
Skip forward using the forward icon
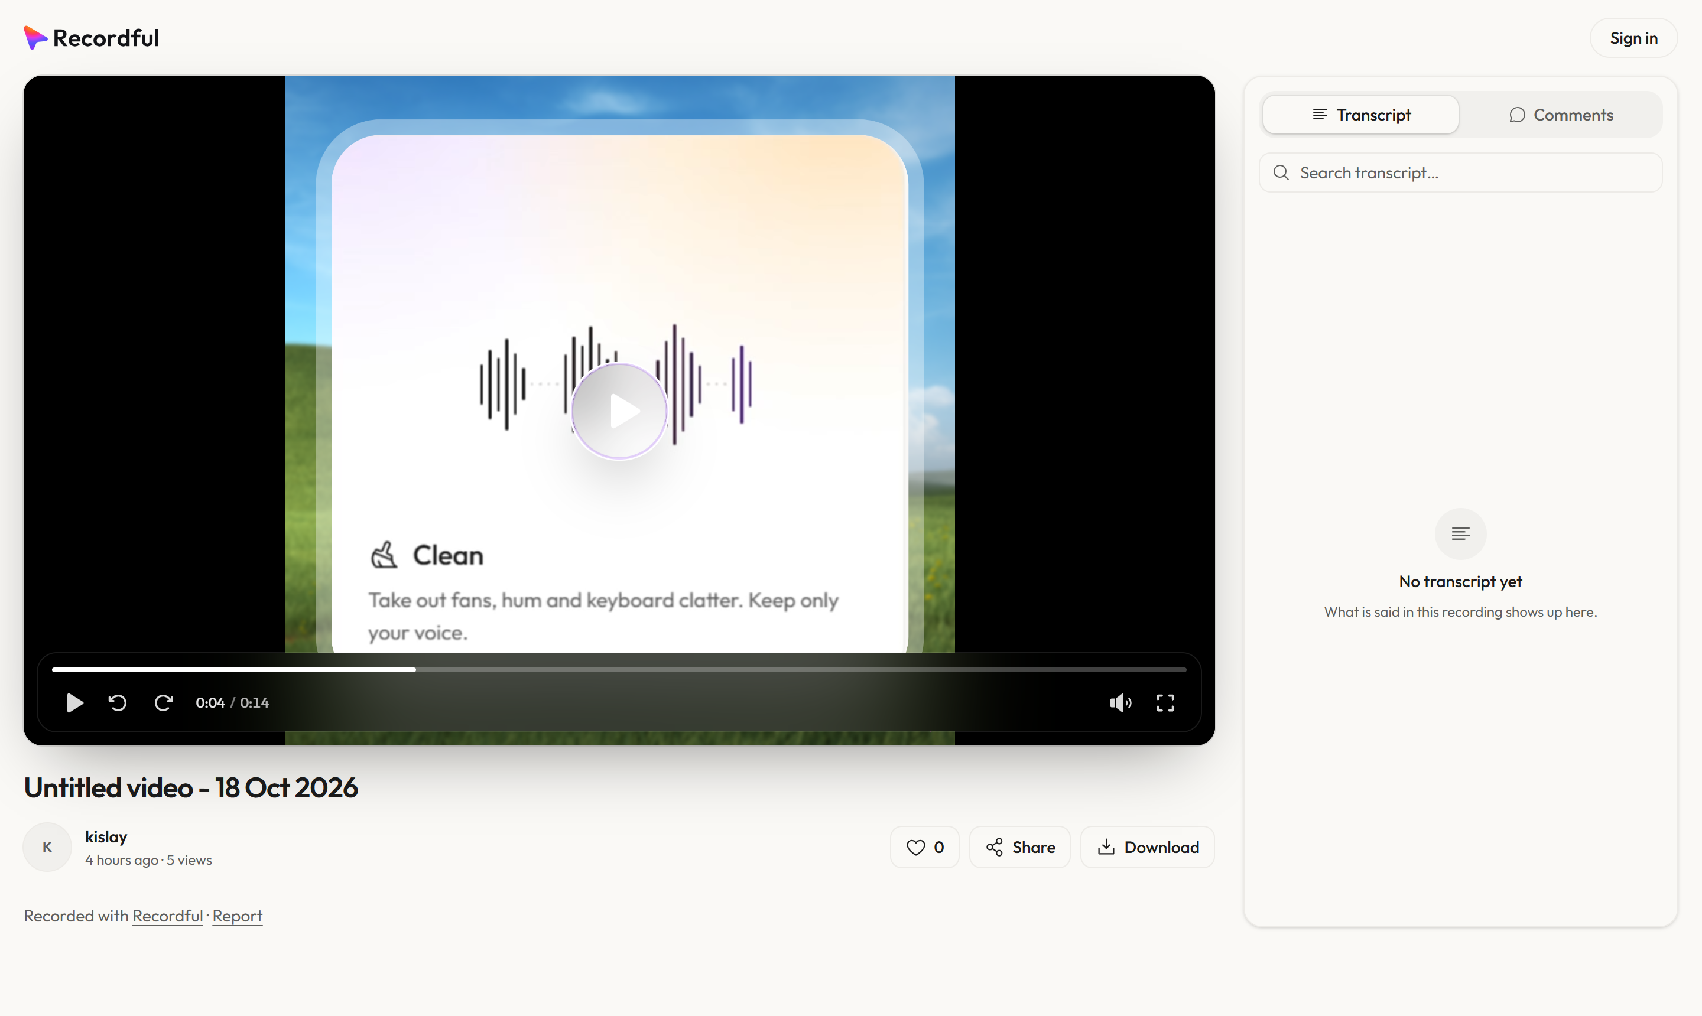click(x=163, y=702)
